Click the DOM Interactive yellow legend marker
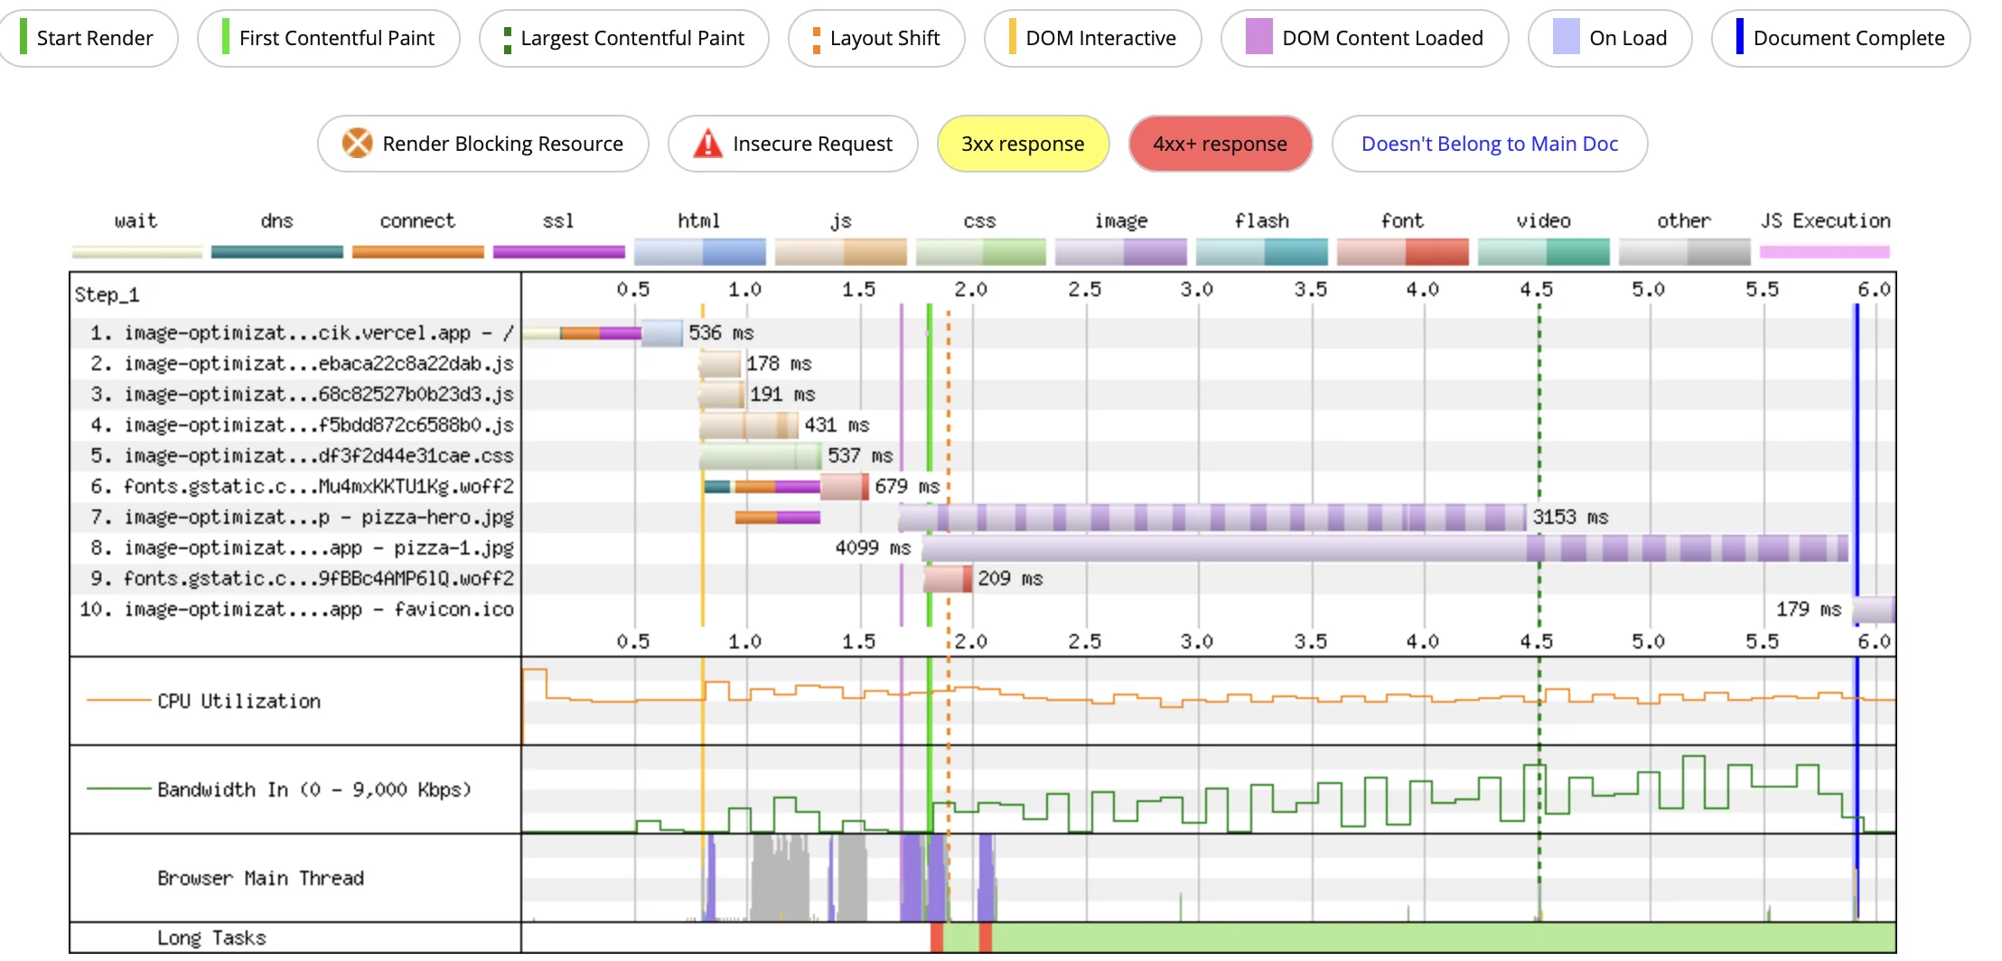 point(1012,38)
